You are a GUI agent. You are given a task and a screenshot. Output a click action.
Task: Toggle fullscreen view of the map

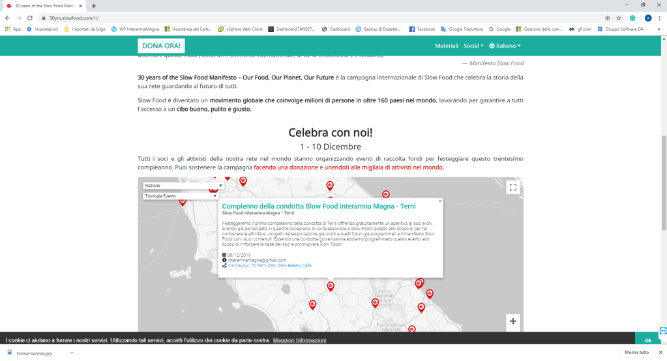512,188
